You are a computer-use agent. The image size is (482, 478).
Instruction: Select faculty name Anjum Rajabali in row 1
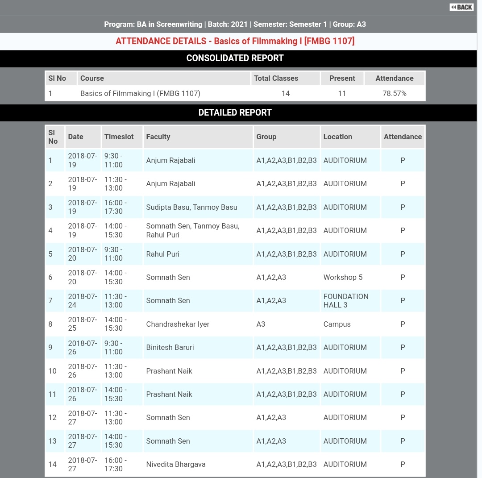point(170,160)
